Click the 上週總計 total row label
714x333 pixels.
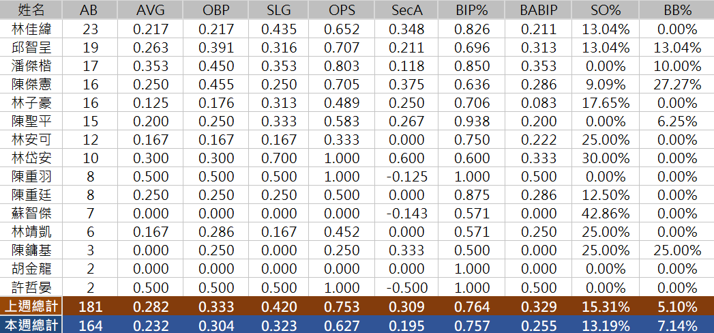(x=31, y=306)
